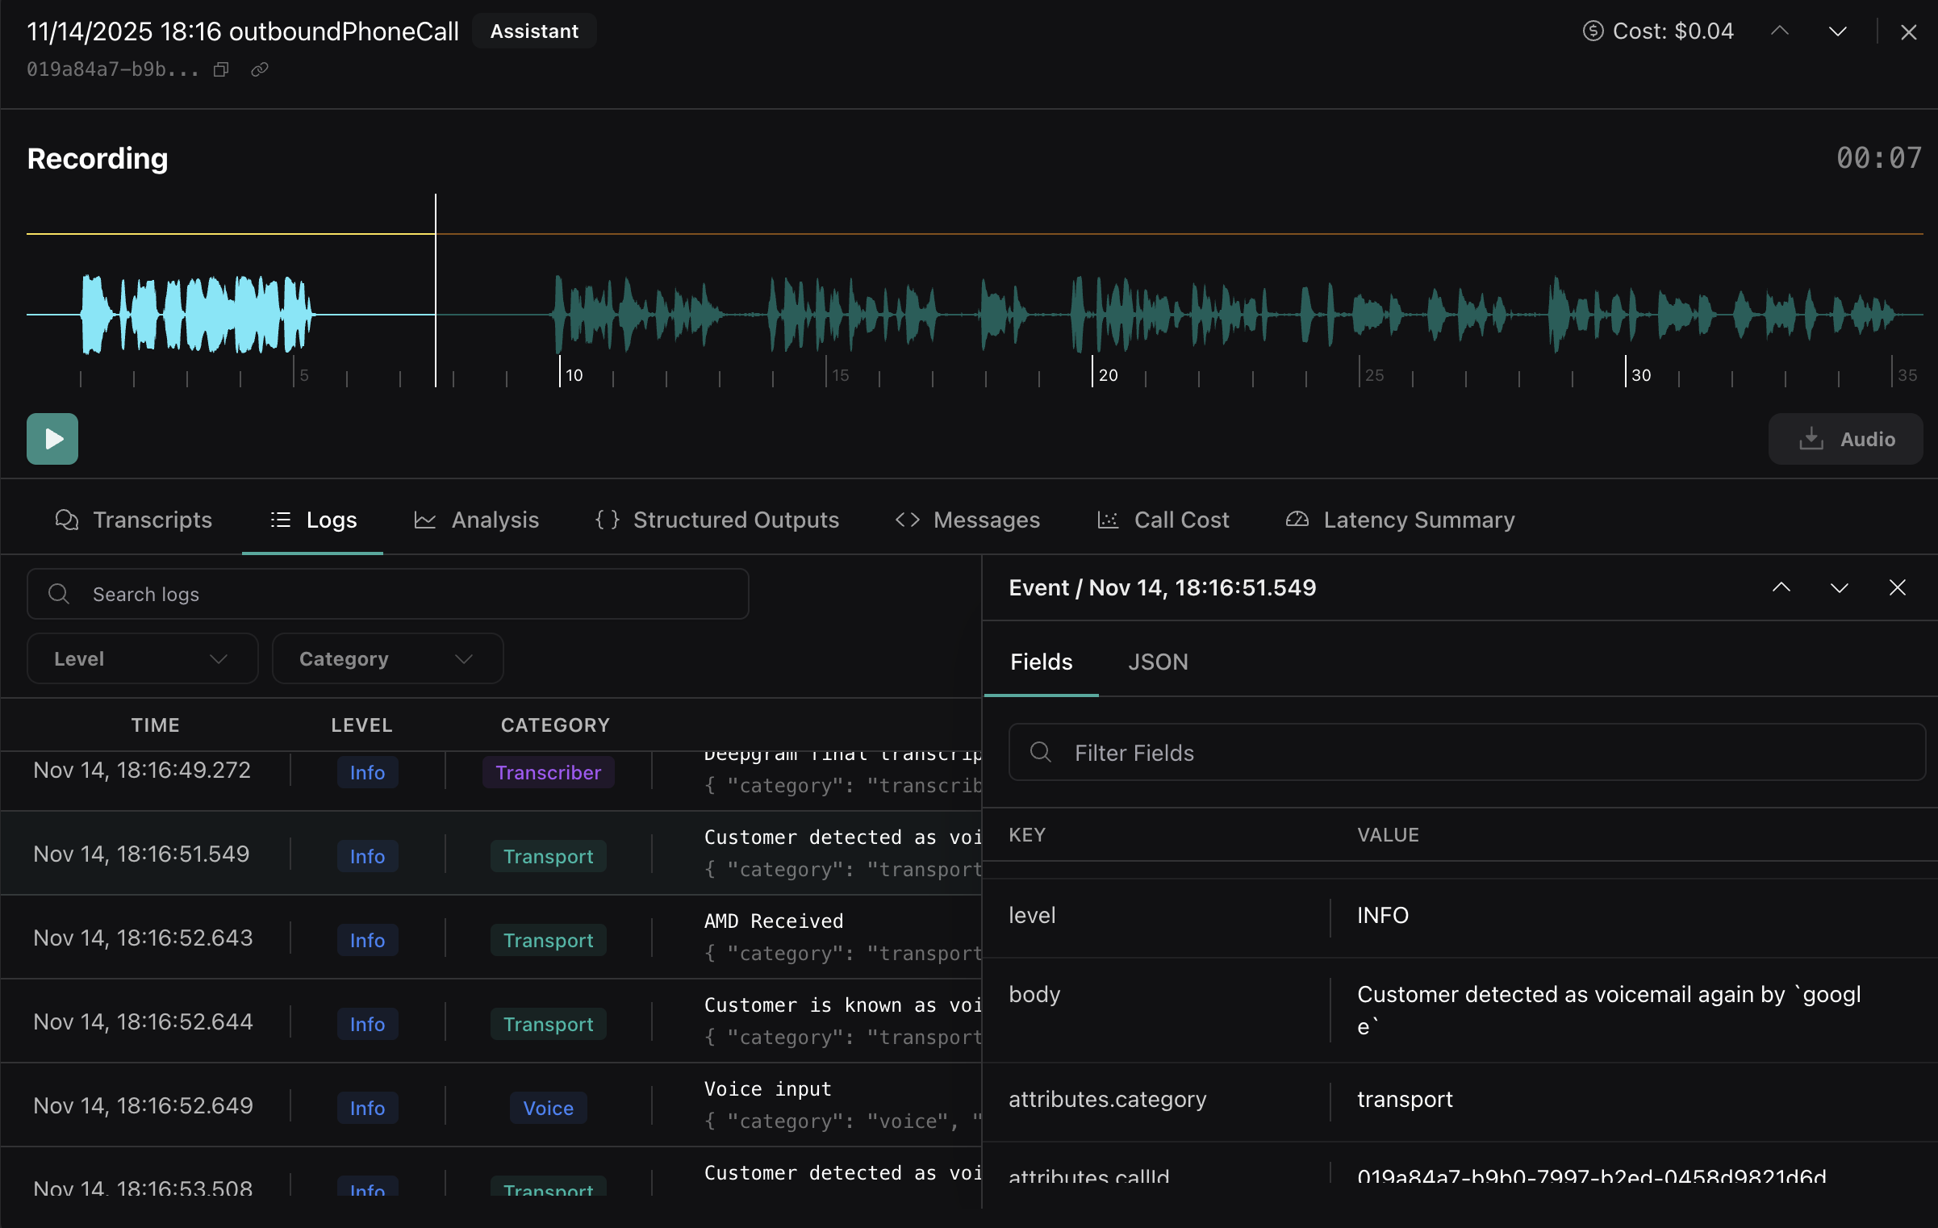Click the Search logs field
Screen dimensions: 1938x1228
pos(387,594)
